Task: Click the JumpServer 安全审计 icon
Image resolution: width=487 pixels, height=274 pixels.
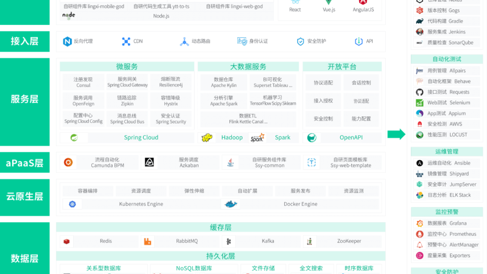Action: (x=419, y=184)
